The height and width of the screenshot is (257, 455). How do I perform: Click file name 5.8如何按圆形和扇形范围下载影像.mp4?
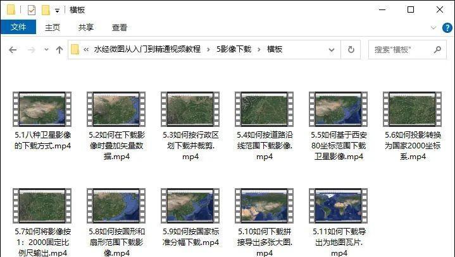click(x=116, y=242)
